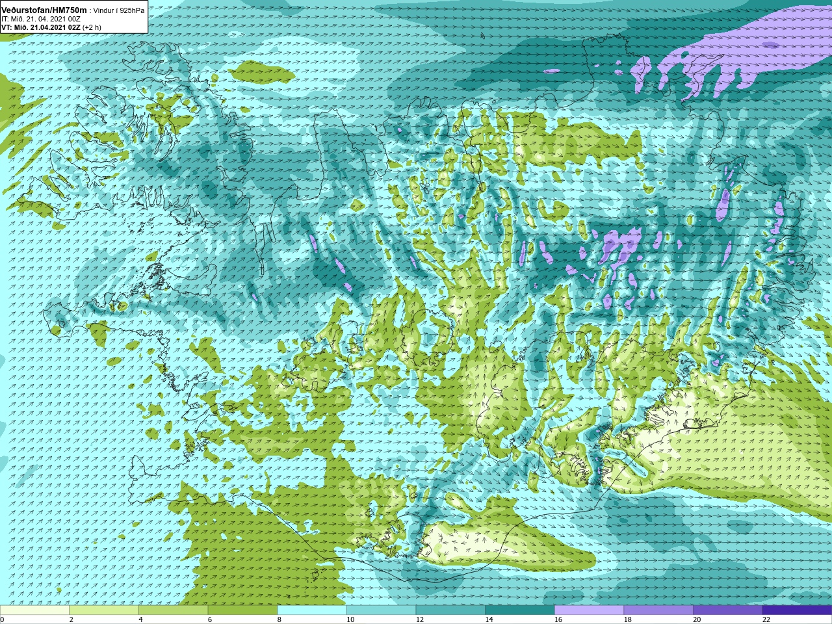Screen dimensions: 832x624
Task: Select the 4–6 green legend swatch
Action: click(173, 610)
